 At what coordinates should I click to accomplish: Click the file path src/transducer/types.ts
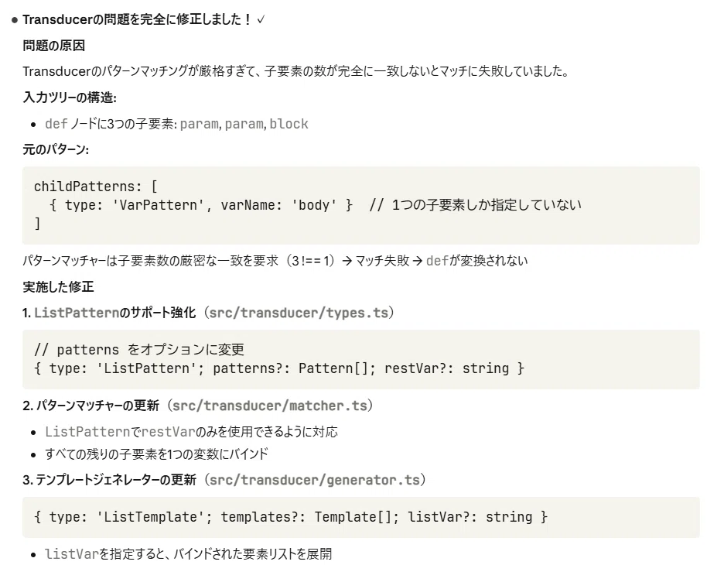click(x=299, y=313)
